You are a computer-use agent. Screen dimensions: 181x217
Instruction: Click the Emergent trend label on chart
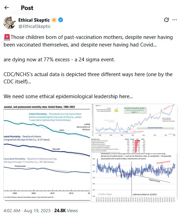click(163, 162)
